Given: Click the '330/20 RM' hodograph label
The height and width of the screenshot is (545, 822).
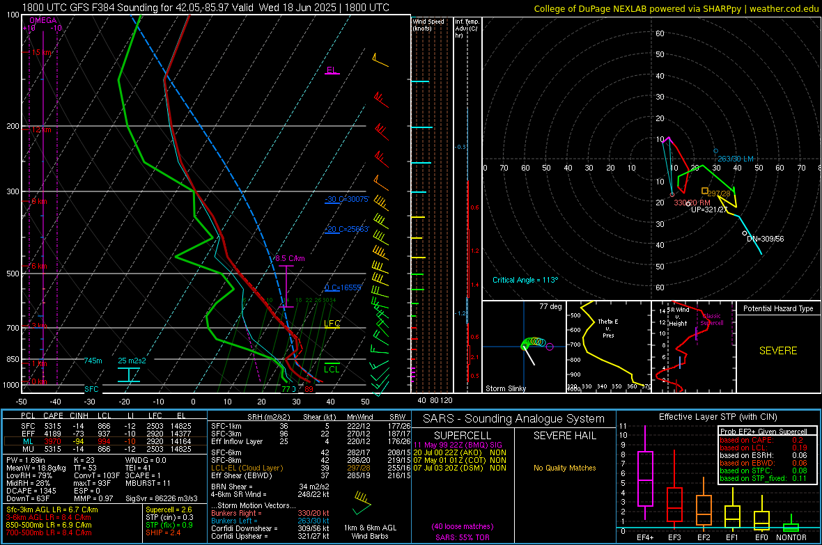Looking at the screenshot, I should (x=692, y=203).
